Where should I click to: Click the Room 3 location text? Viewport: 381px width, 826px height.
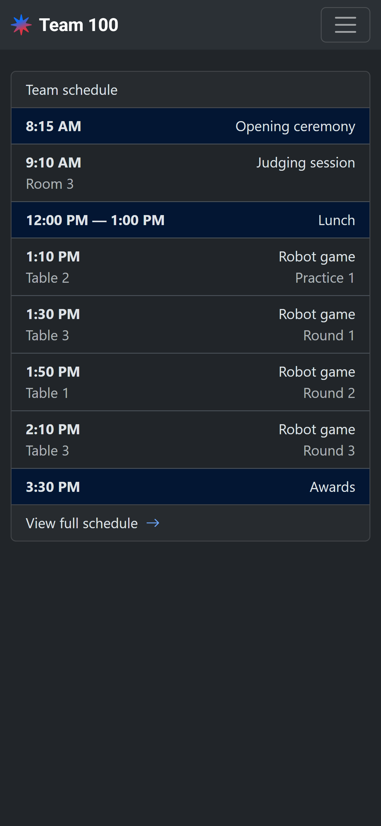[50, 184]
